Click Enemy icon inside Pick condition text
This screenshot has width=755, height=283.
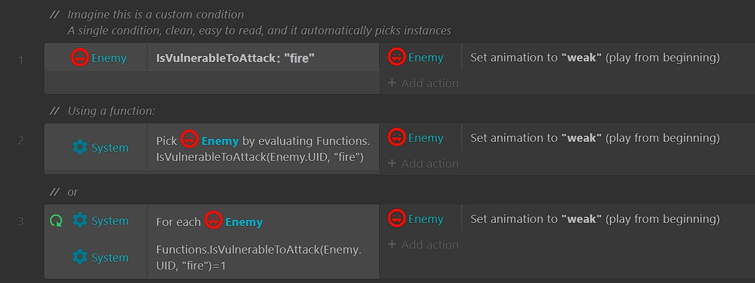(190, 140)
